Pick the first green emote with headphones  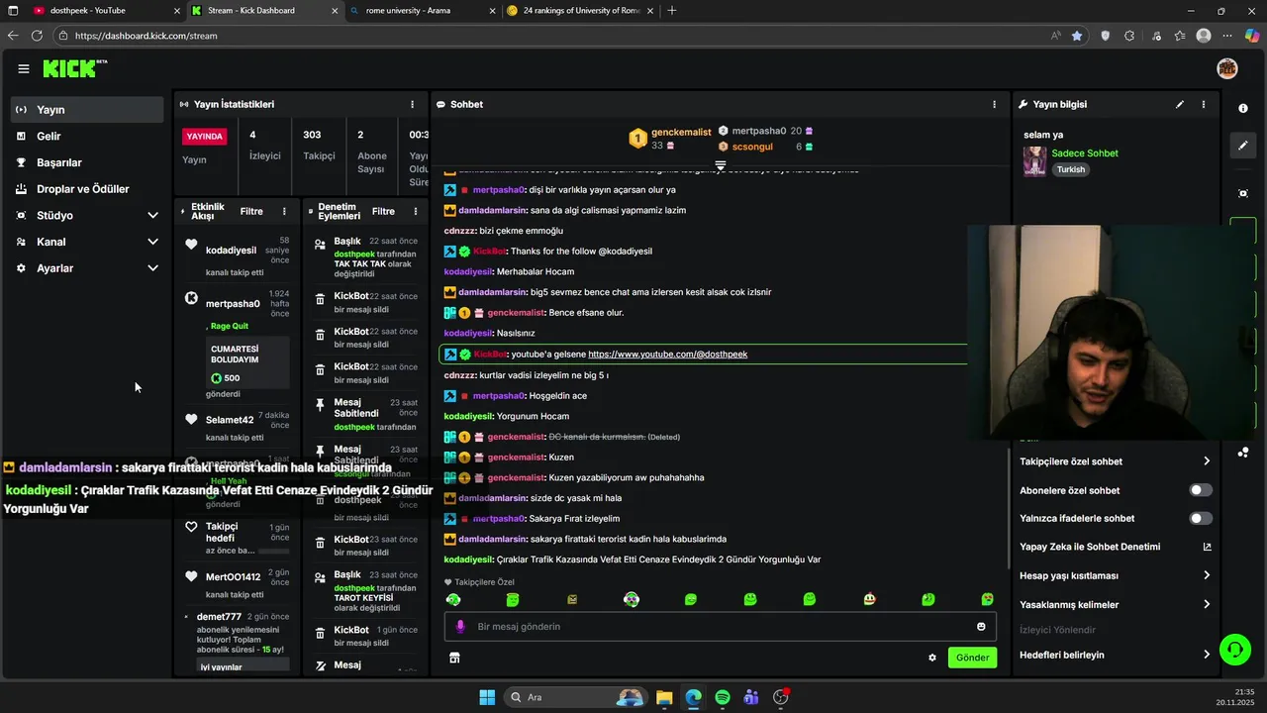click(x=453, y=599)
